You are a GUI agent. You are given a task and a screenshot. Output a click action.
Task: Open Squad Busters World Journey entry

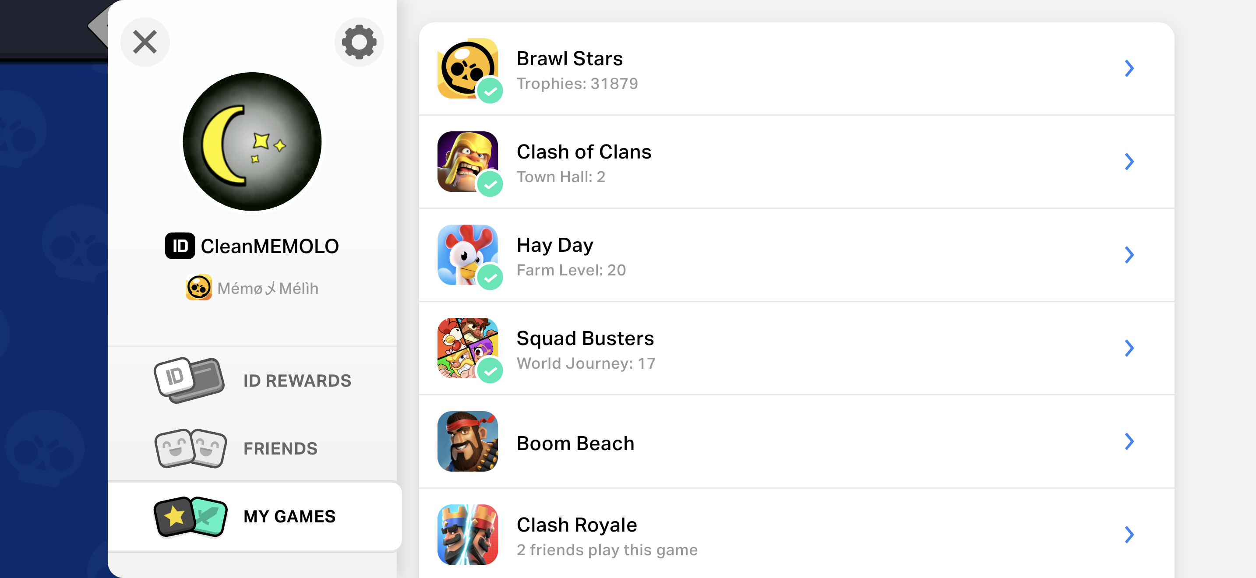coord(796,348)
